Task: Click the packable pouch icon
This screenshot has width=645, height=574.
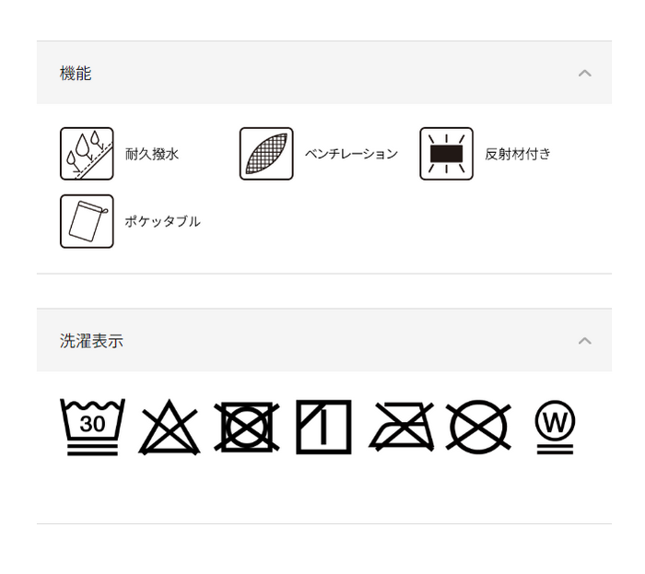Action: pyautogui.click(x=87, y=221)
